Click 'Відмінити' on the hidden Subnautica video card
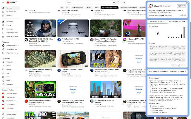The width and height of the screenshot is (191, 119). click(x=73, y=90)
